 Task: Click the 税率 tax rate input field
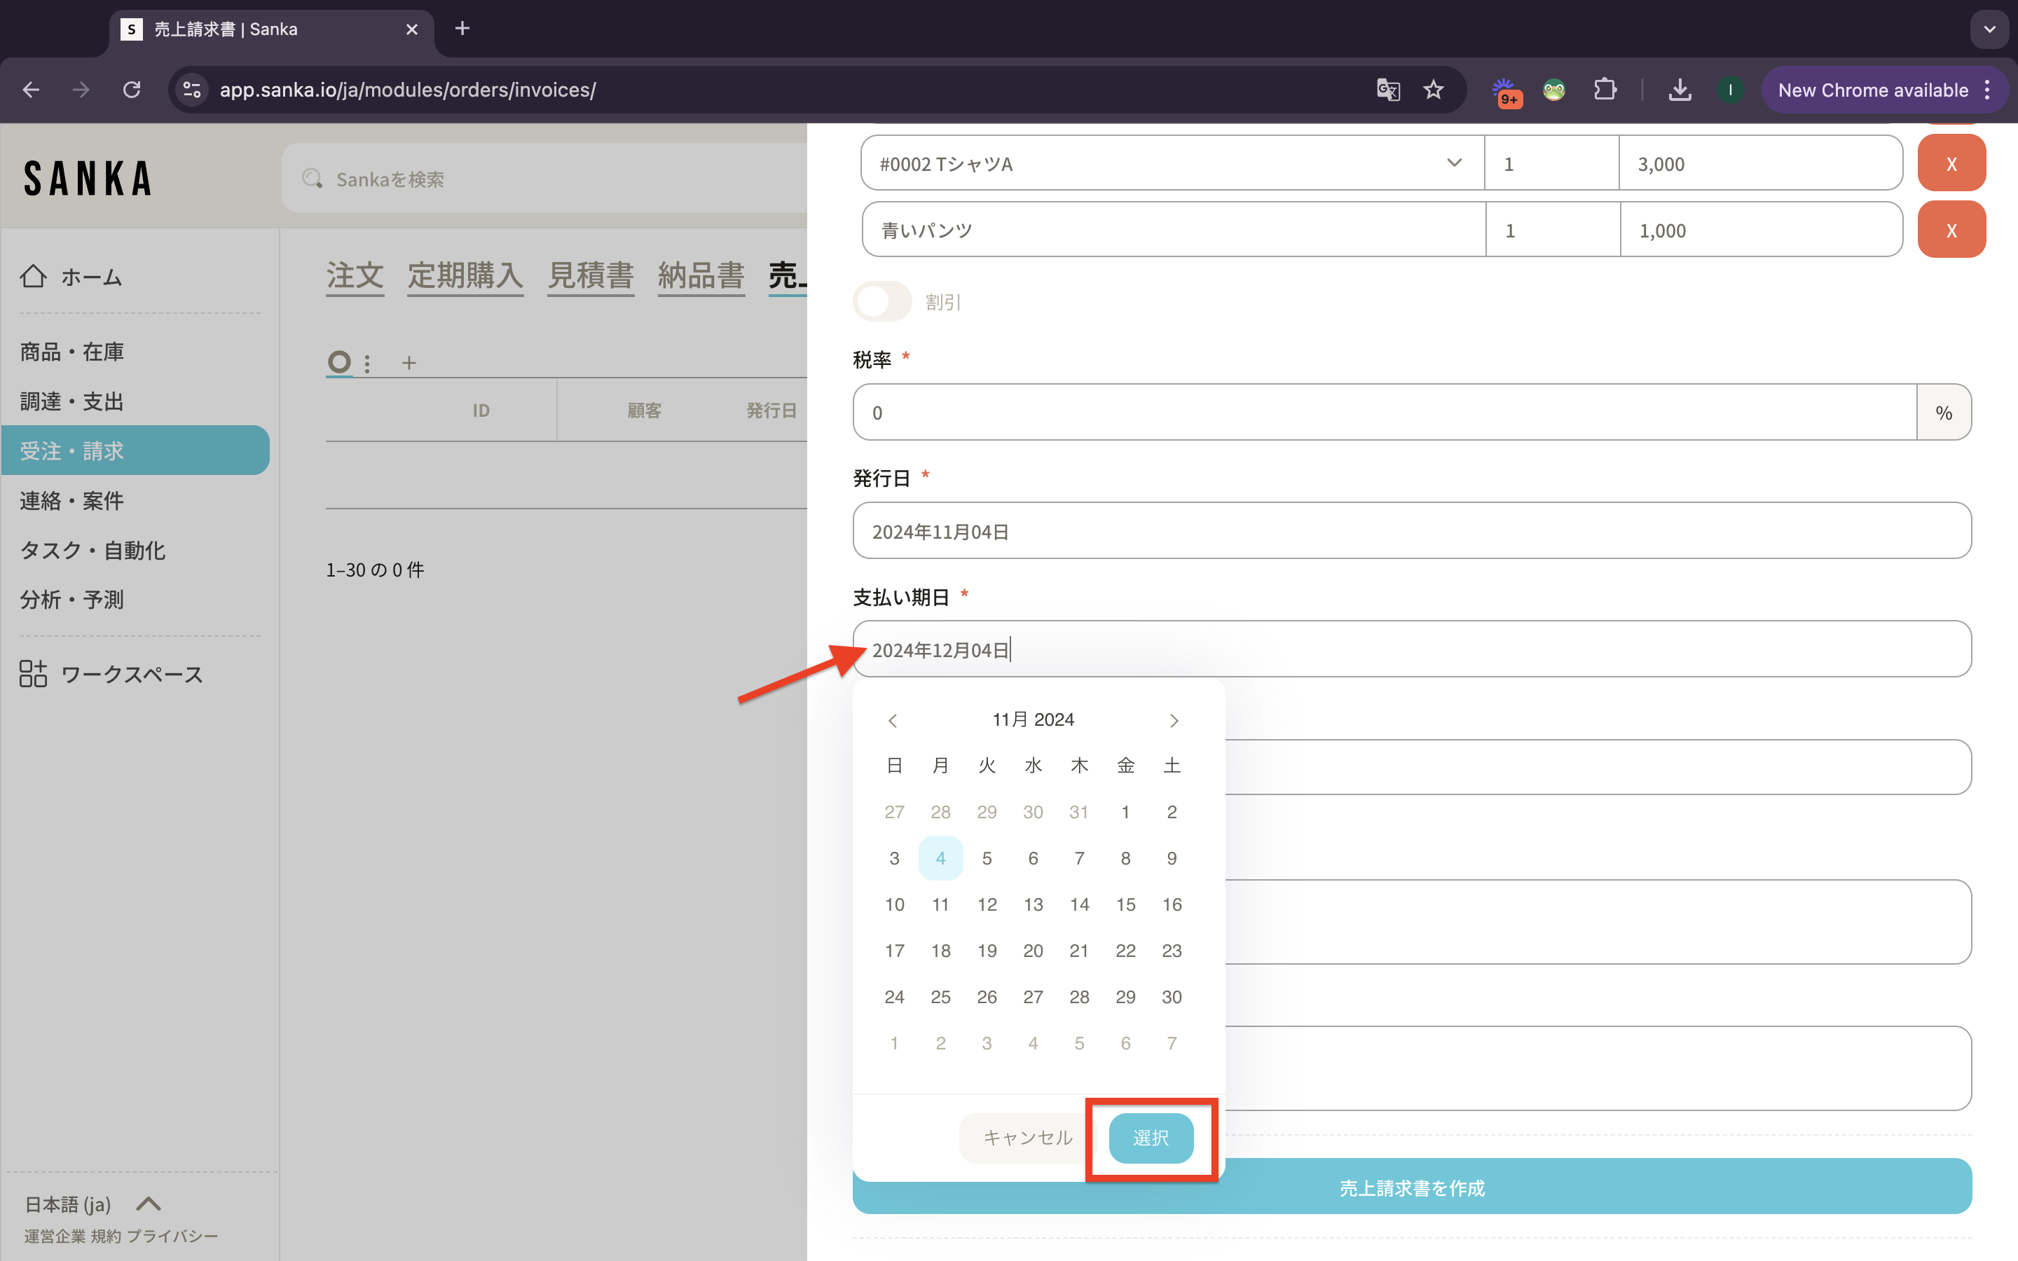click(x=1385, y=413)
